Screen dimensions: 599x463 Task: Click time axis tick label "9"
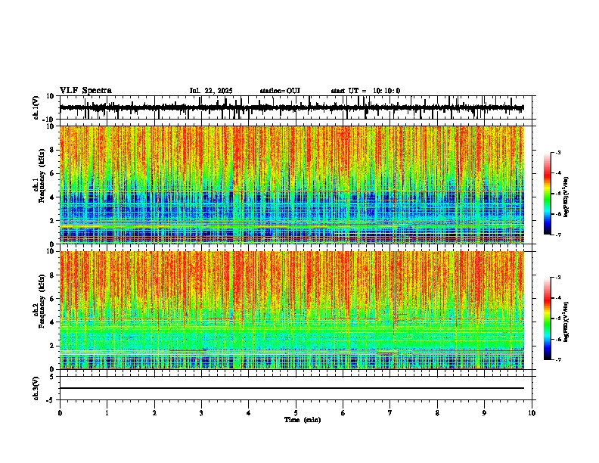[484, 413]
